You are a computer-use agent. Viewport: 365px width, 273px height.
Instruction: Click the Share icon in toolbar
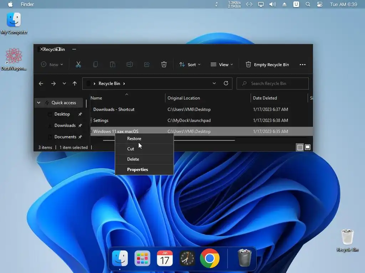point(146,65)
